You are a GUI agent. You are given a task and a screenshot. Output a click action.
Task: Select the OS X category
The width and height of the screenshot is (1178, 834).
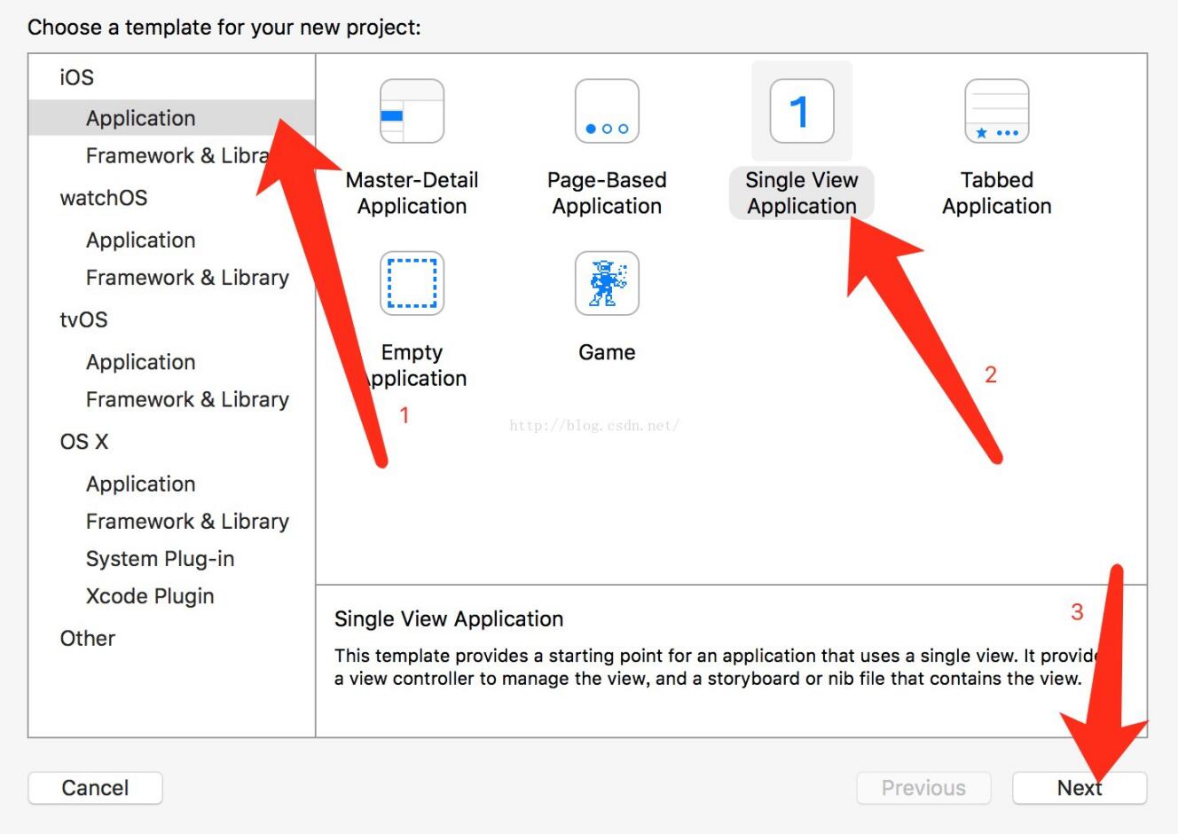(85, 441)
